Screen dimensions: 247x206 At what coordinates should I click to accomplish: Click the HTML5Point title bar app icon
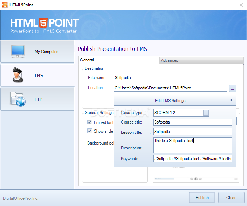point(5,5)
